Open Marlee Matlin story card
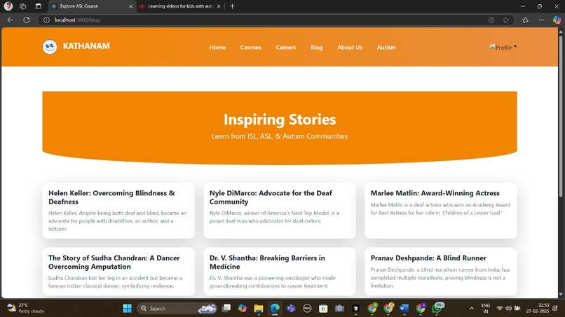The height and width of the screenshot is (317, 565). click(441, 211)
